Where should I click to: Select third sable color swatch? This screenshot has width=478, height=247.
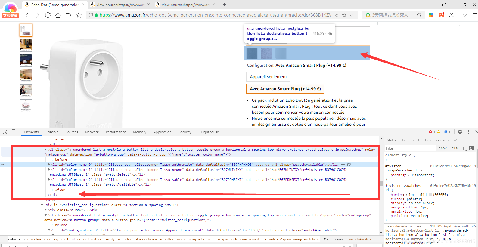(x=281, y=53)
